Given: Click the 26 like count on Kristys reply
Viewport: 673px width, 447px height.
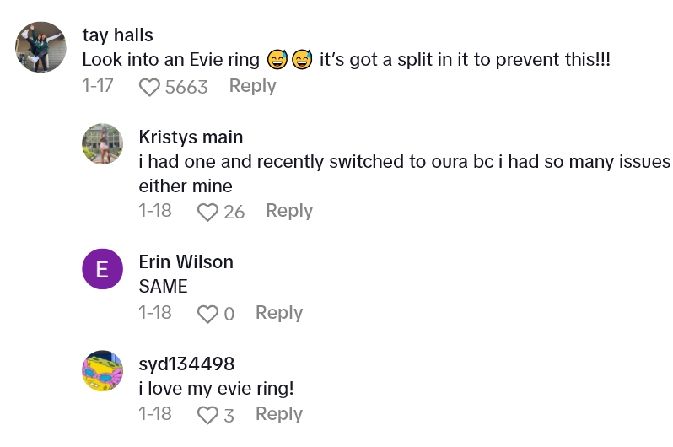Looking at the screenshot, I should coord(234,212).
